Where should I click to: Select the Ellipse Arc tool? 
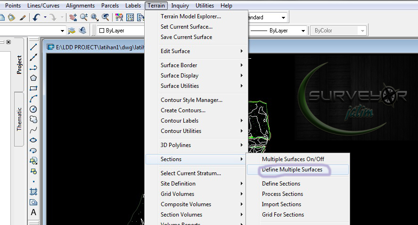coord(33,151)
